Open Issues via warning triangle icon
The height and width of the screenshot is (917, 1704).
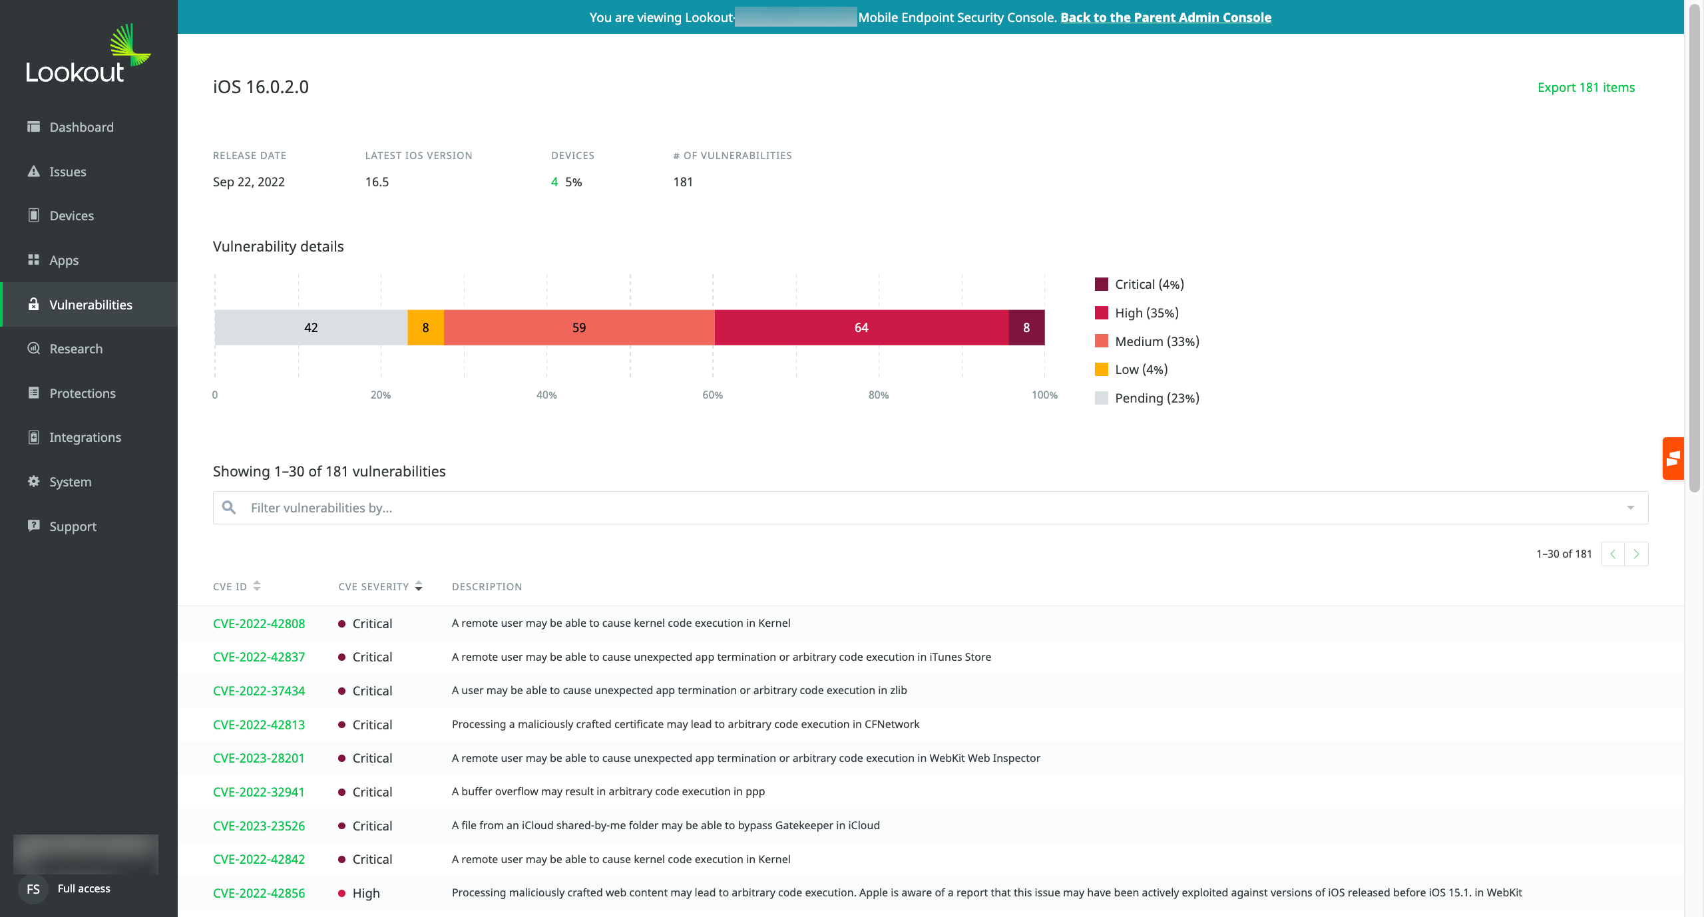(33, 171)
